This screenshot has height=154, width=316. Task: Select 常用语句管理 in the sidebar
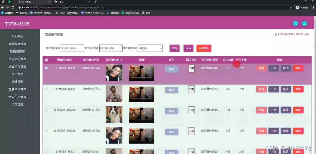17,59
